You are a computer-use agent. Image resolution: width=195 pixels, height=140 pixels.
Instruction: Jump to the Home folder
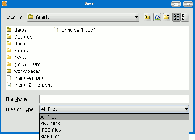click(x=157, y=17)
